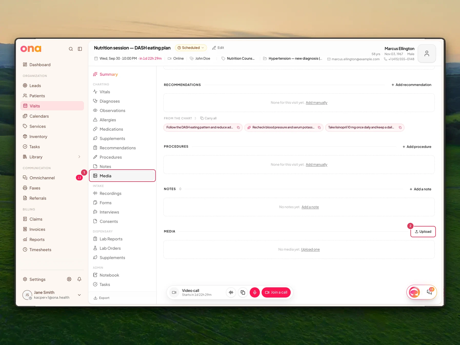Open the chat messages icon with badge 13
460x345 pixels.
pos(429,292)
